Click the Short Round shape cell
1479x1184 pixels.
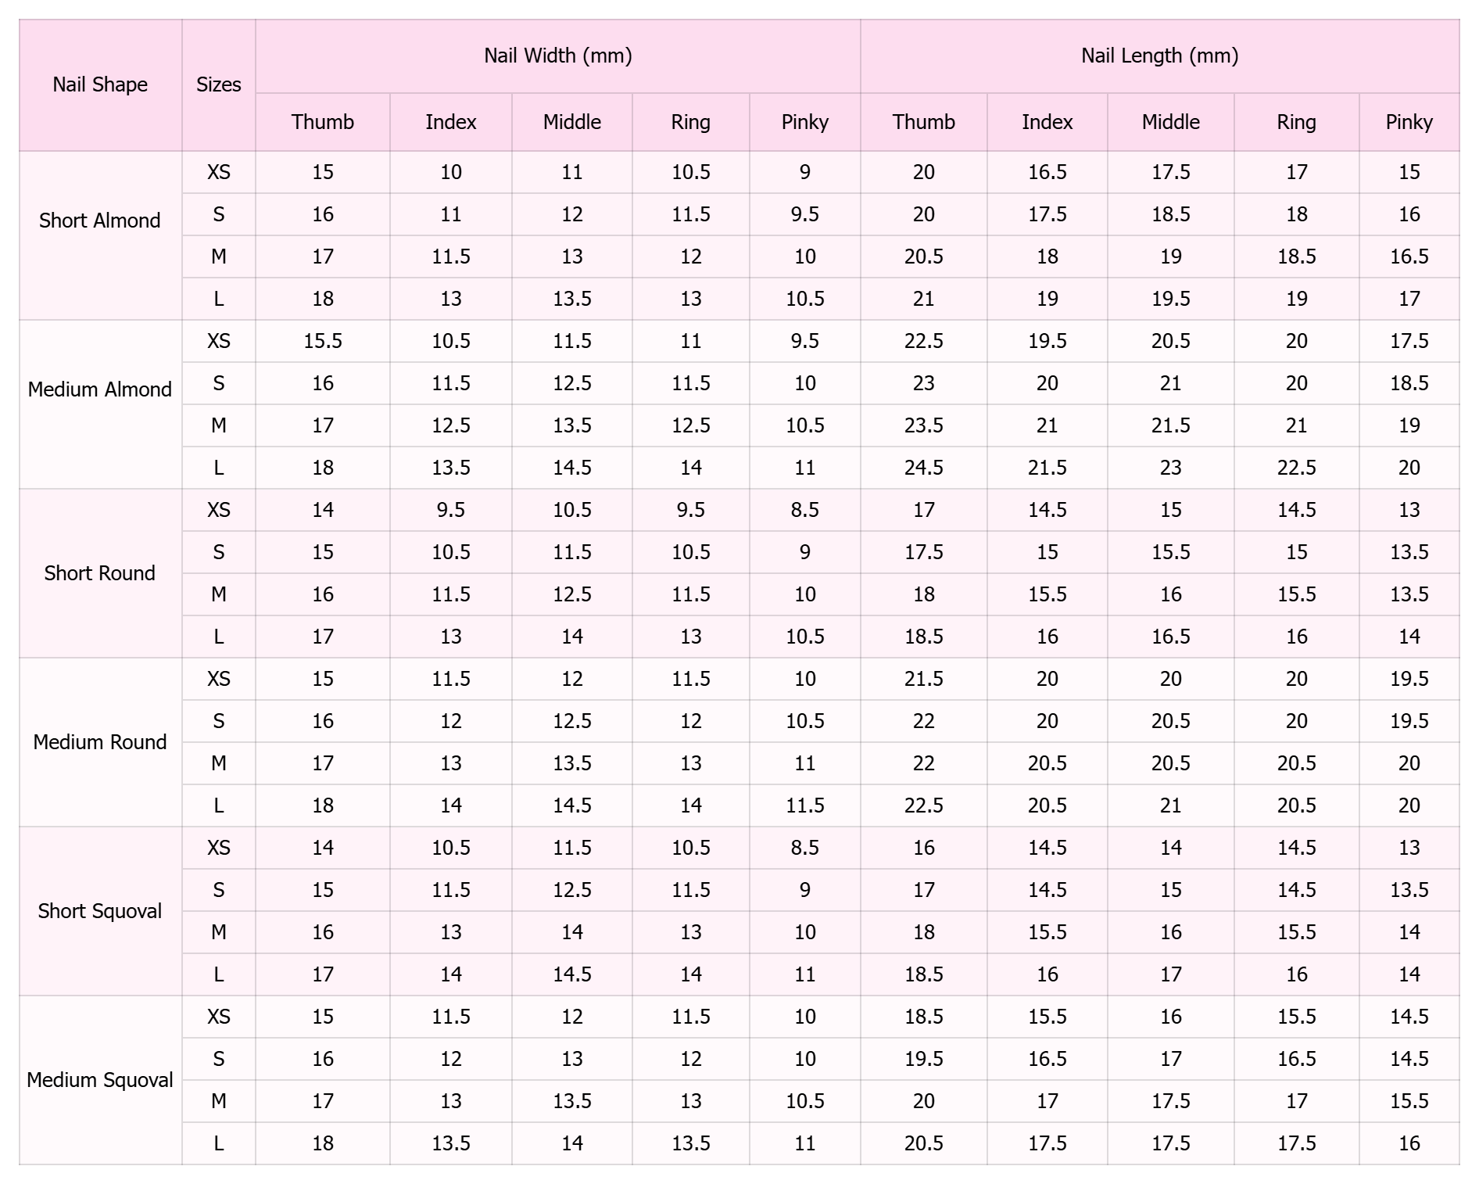click(x=100, y=573)
